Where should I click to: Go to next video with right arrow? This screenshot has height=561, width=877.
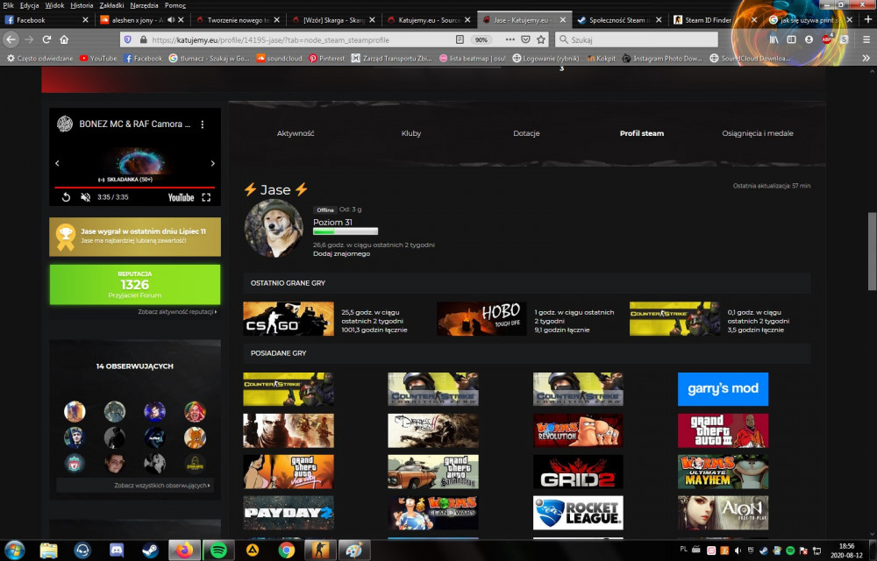pos(212,163)
